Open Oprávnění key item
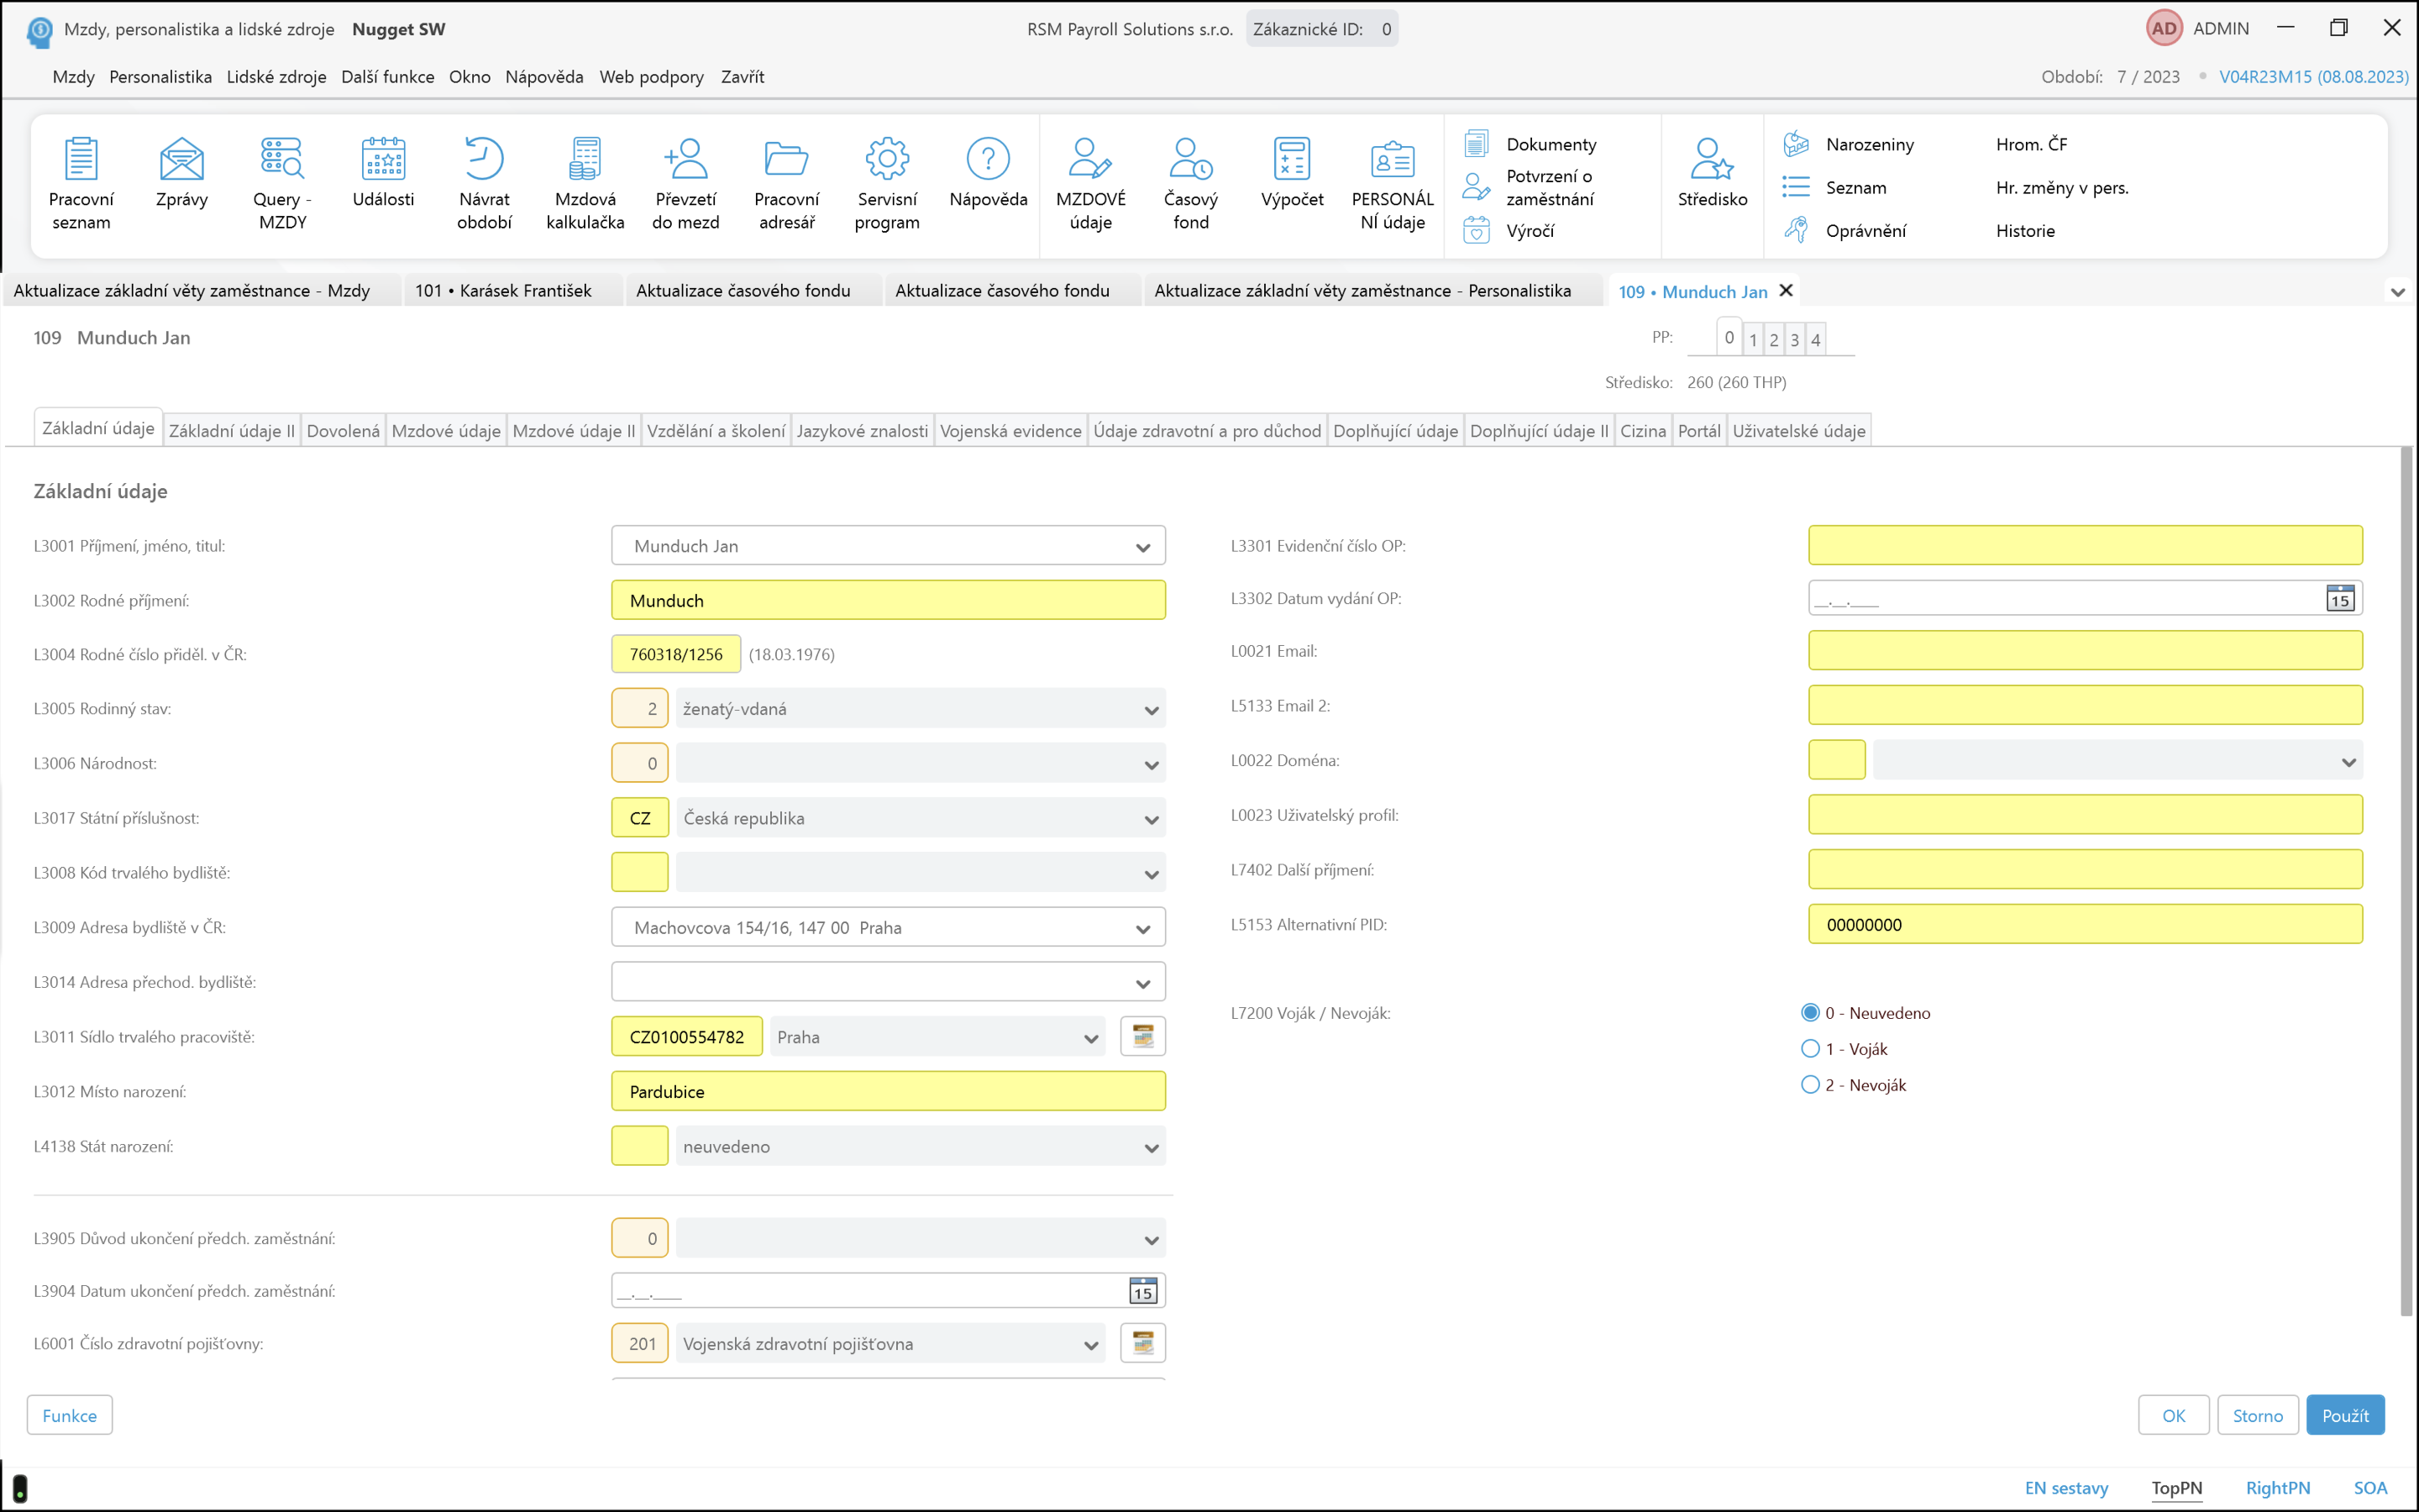The height and width of the screenshot is (1512, 2419). 1845,230
